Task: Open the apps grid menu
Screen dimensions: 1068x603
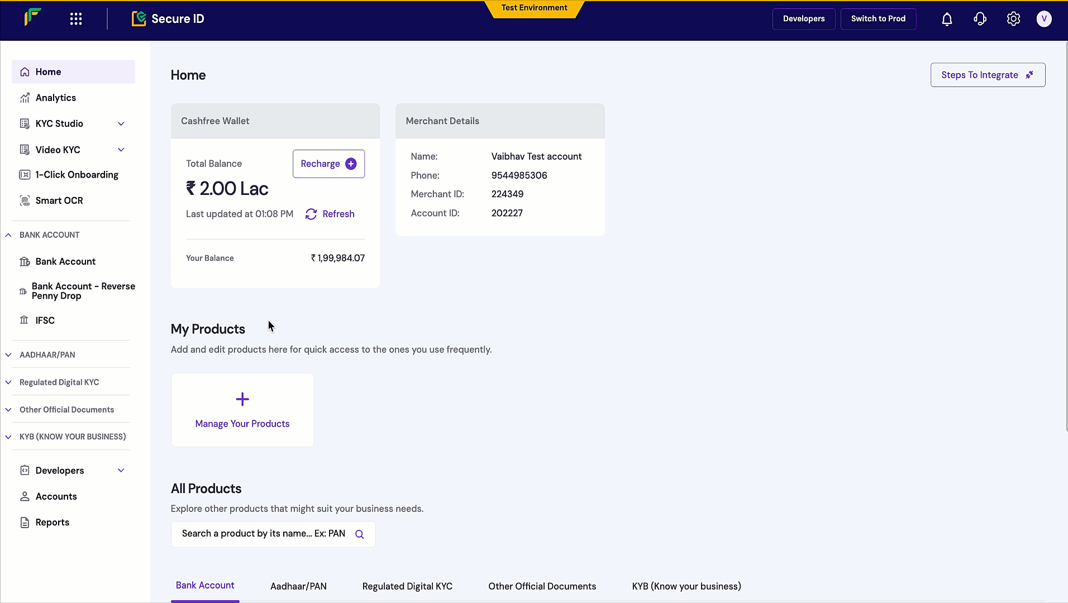Action: coord(76,19)
